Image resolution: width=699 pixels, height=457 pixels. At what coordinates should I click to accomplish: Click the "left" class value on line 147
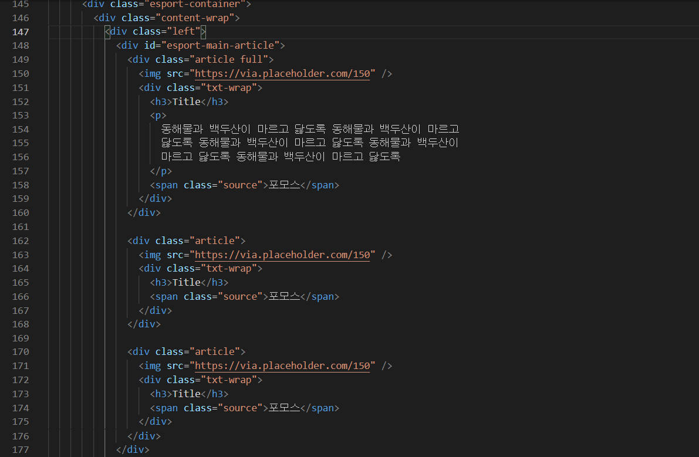(183, 31)
